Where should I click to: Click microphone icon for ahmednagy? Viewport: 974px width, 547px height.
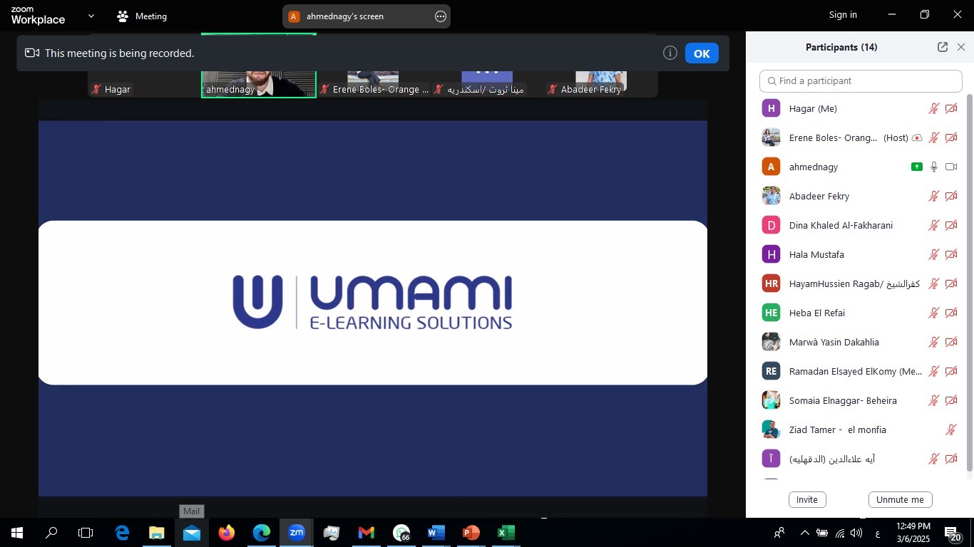tap(933, 167)
